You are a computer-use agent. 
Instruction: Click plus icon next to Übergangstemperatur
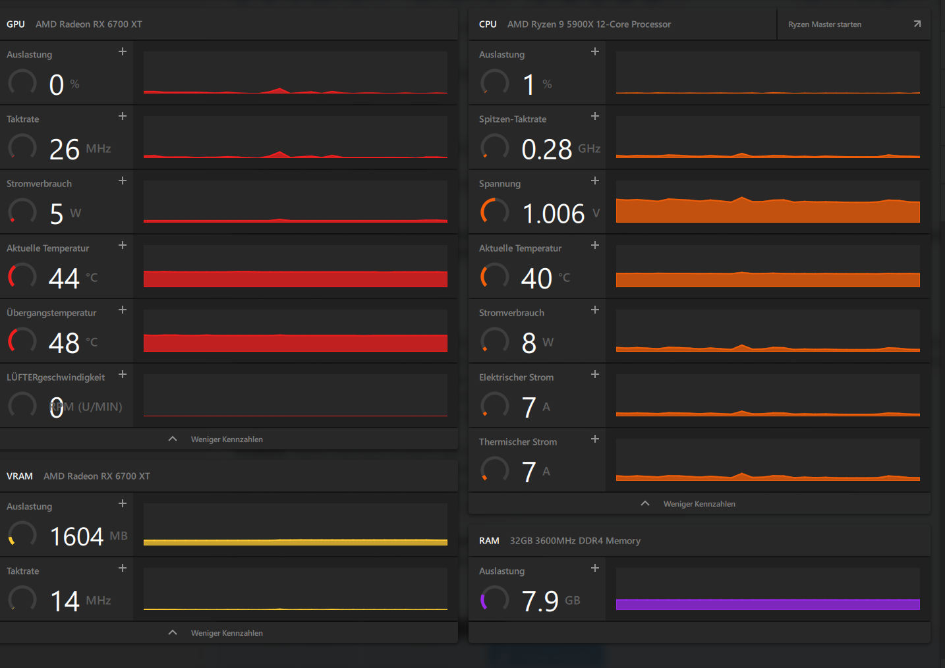pyautogui.click(x=123, y=310)
